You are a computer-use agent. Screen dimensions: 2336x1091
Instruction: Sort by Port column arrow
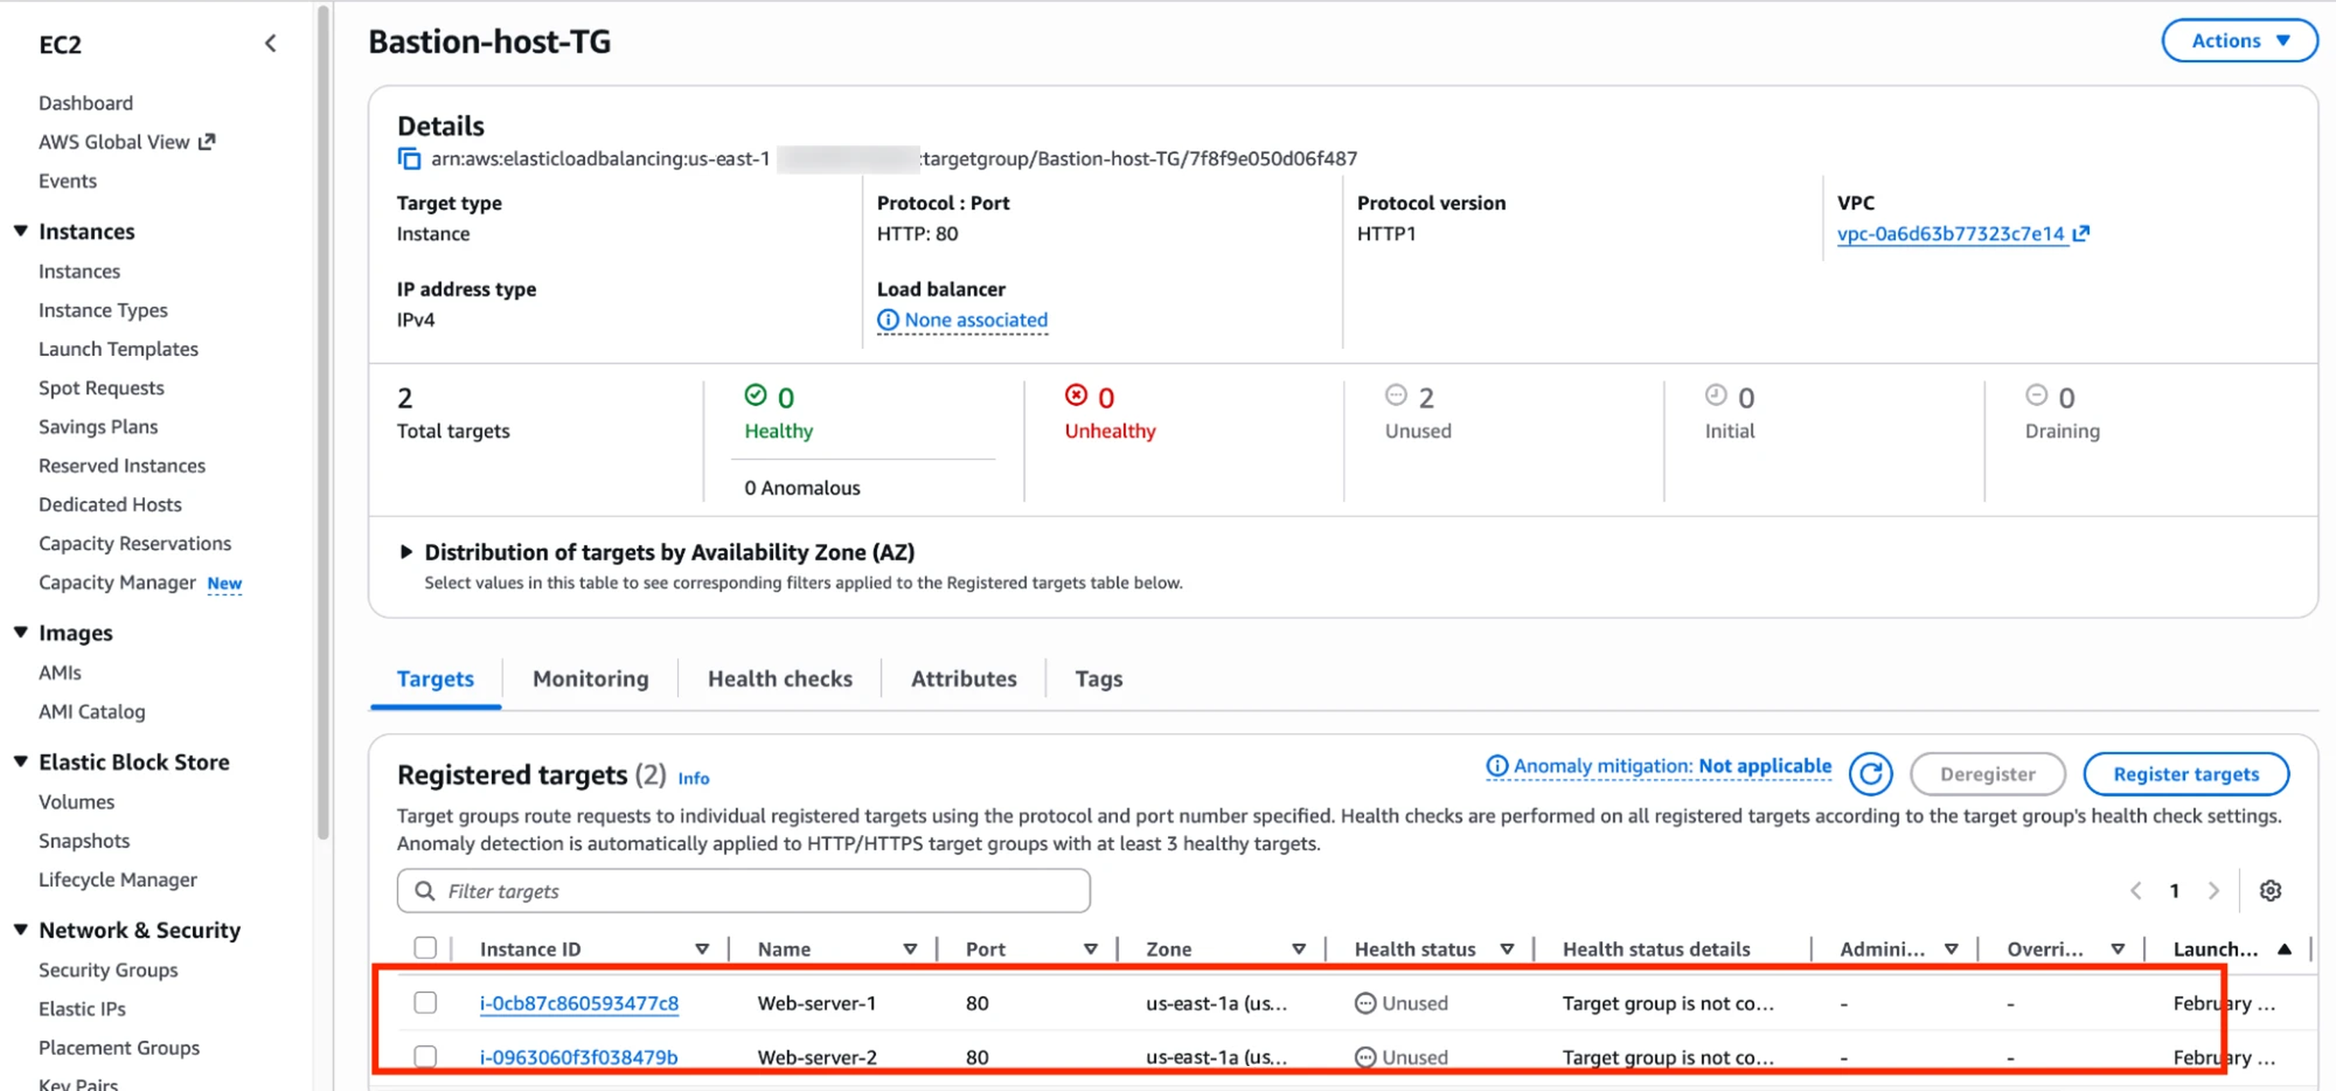(x=1090, y=949)
